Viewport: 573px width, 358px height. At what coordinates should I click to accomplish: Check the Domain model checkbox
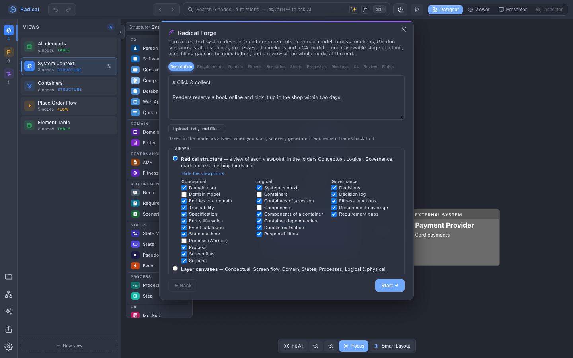pyautogui.click(x=184, y=195)
